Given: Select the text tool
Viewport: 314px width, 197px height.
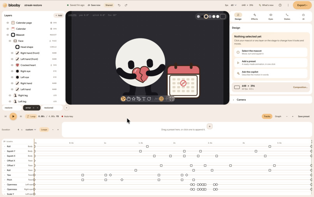Looking at the screenshot, I should coord(144,99).
